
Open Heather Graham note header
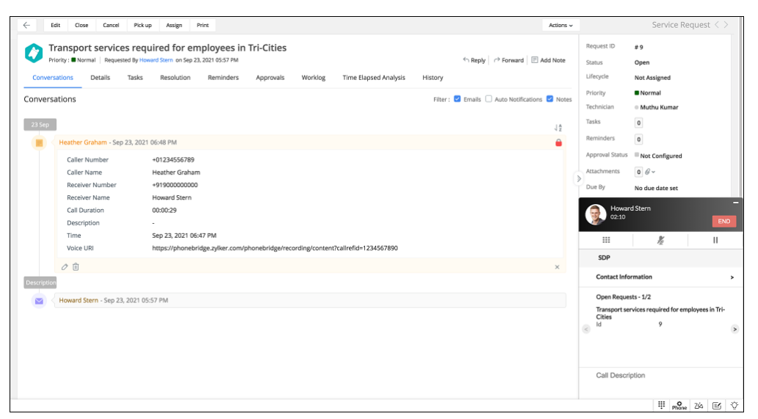309,142
